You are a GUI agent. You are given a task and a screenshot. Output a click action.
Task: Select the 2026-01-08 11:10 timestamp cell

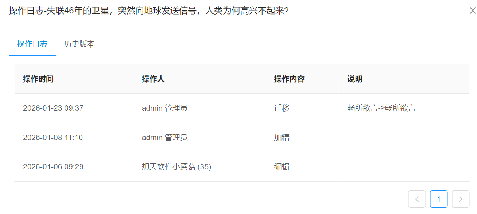coord(53,138)
